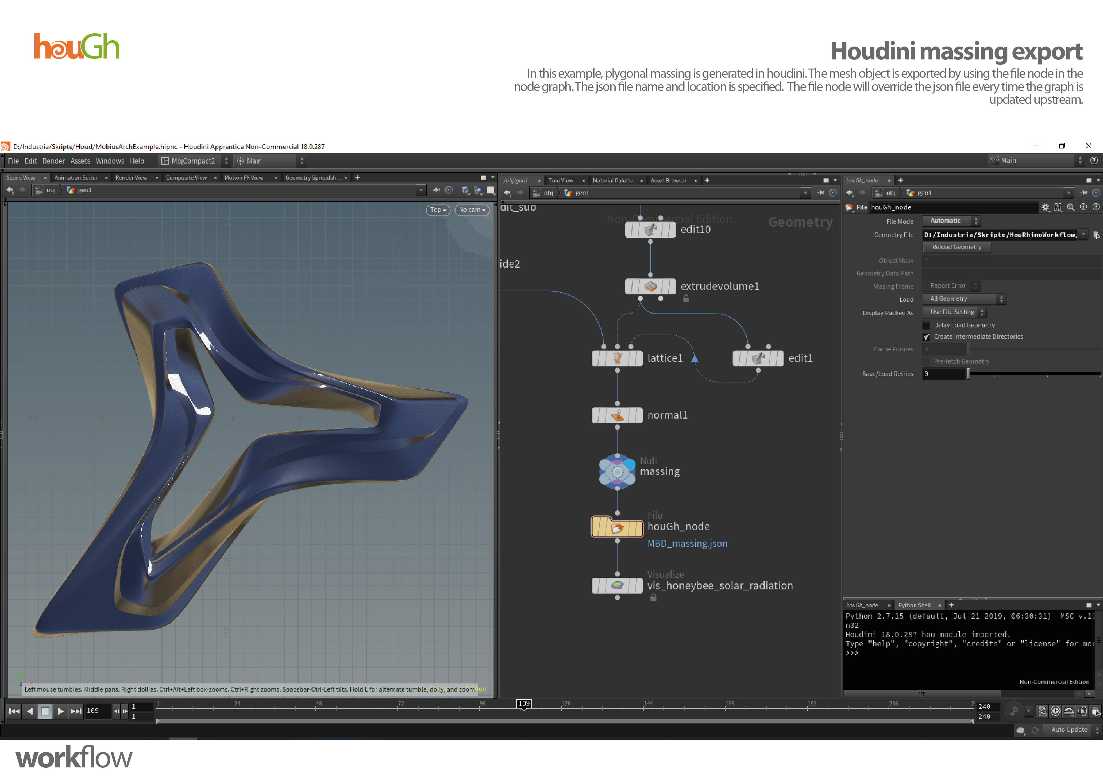Add a new tab in parameter pane
The width and height of the screenshot is (1103, 780).
901,181
